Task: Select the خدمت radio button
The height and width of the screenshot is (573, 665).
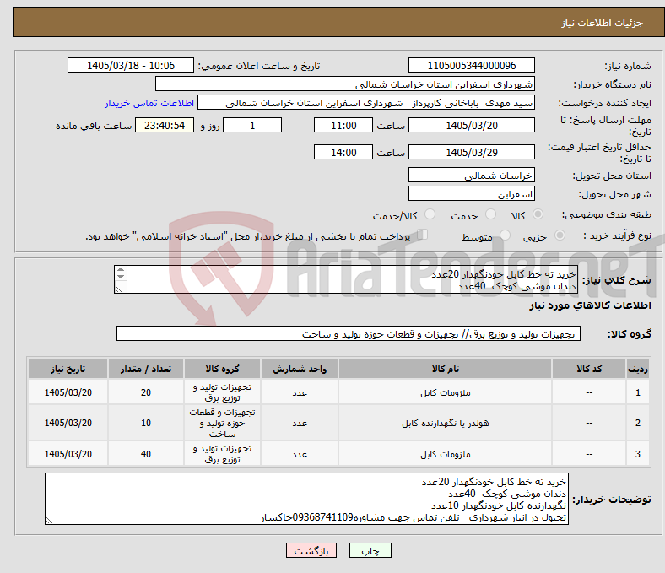Action: point(490,214)
